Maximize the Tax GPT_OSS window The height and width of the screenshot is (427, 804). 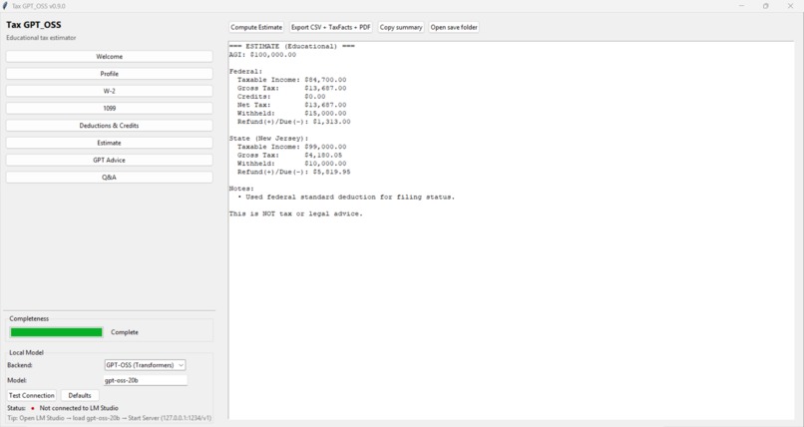pyautogui.click(x=765, y=6)
